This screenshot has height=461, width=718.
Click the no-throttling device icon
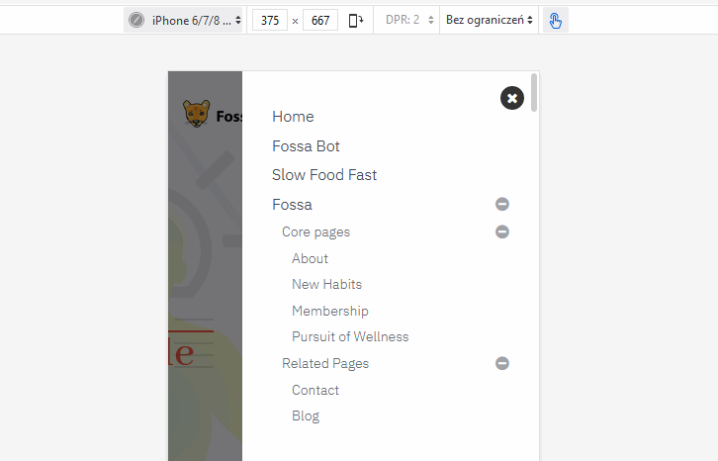(x=136, y=20)
